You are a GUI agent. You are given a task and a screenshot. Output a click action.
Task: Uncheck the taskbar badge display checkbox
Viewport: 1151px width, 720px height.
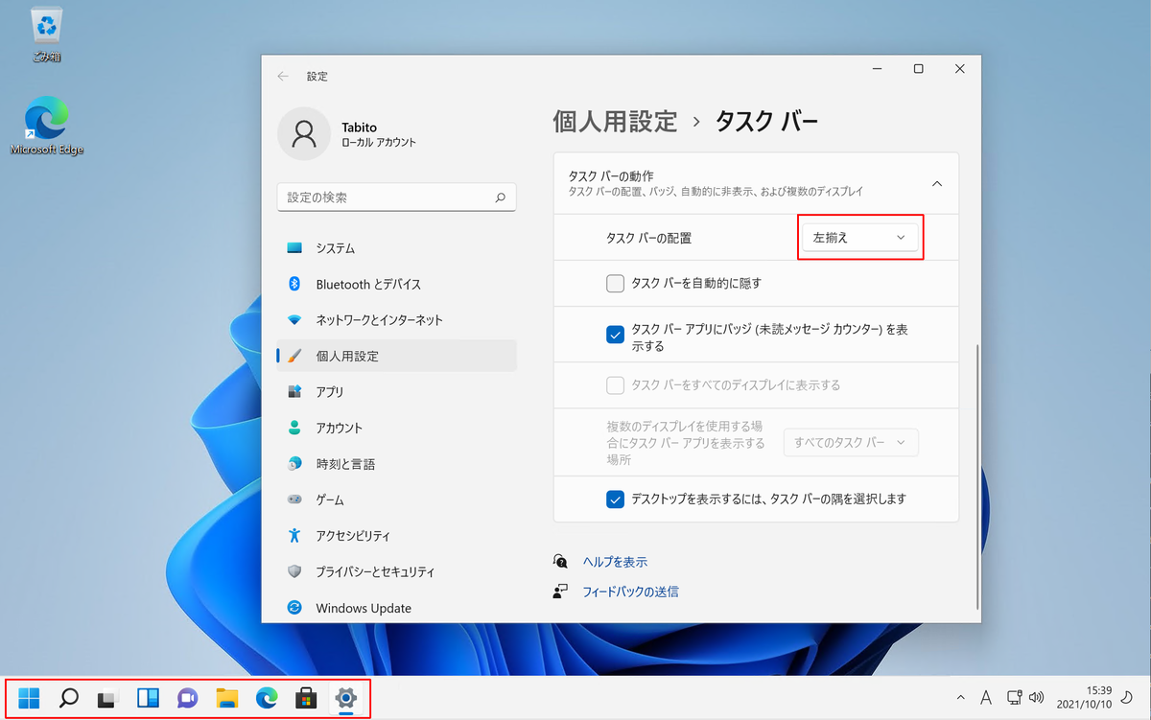pyautogui.click(x=615, y=334)
